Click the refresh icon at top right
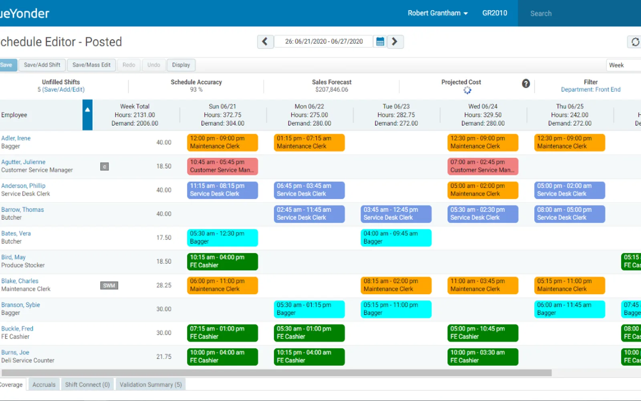Screen dimensions: 641x401 (x=635, y=42)
